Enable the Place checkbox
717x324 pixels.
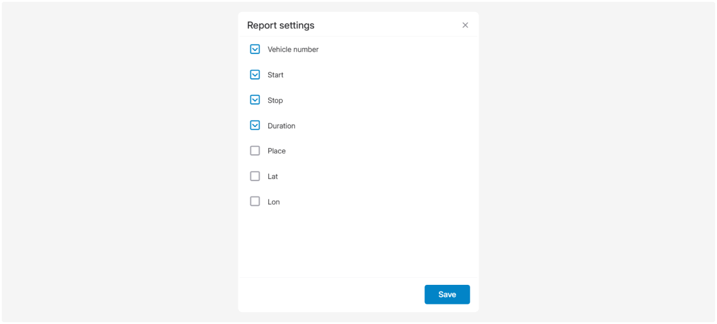click(x=255, y=151)
